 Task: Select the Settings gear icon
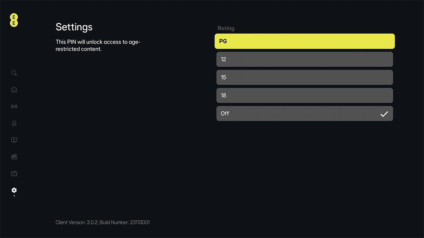[14, 190]
